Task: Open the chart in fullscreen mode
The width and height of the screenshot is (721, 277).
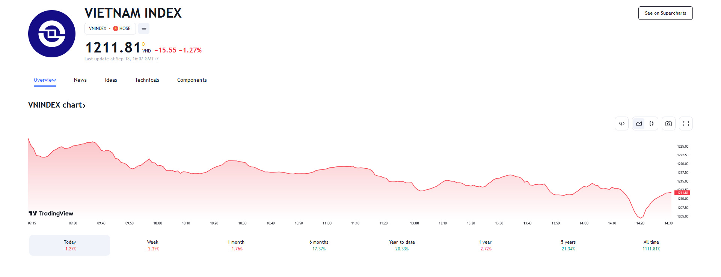Action: pyautogui.click(x=686, y=124)
